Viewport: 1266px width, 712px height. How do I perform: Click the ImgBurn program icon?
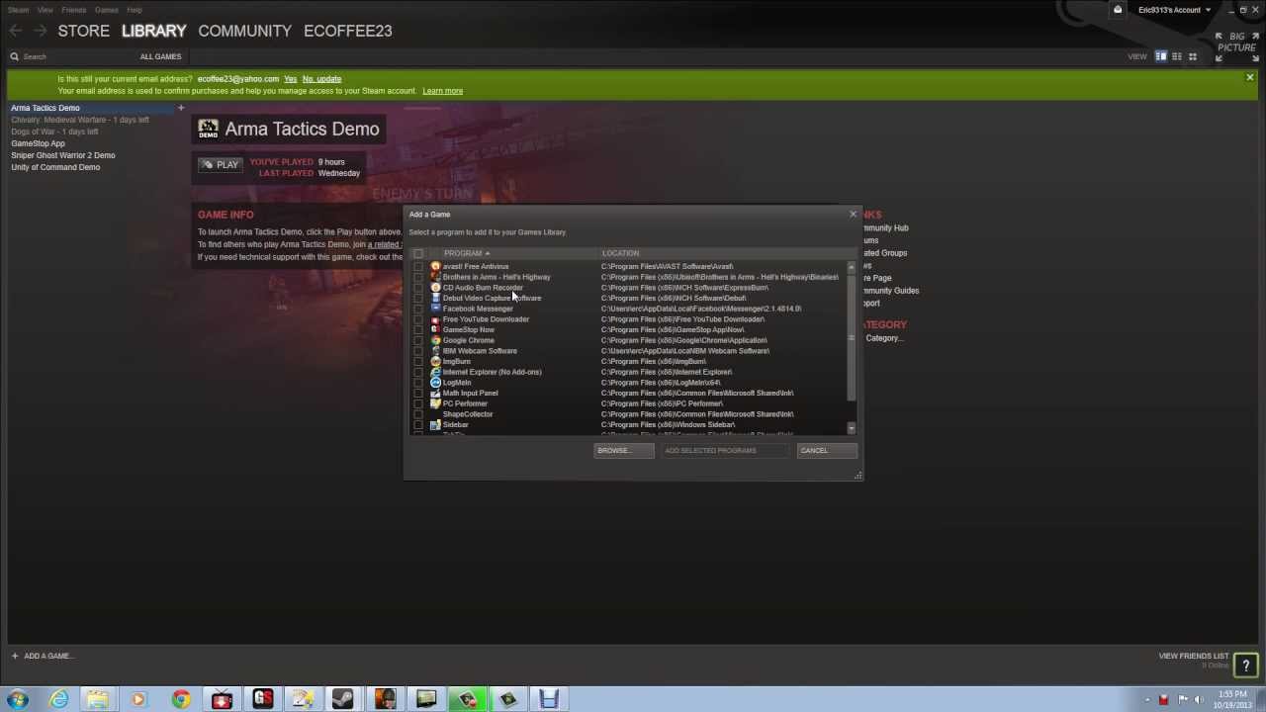point(435,361)
